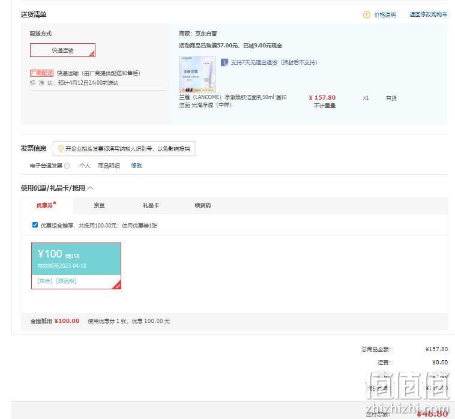Click the red checkmark corner on coupon

(117, 285)
